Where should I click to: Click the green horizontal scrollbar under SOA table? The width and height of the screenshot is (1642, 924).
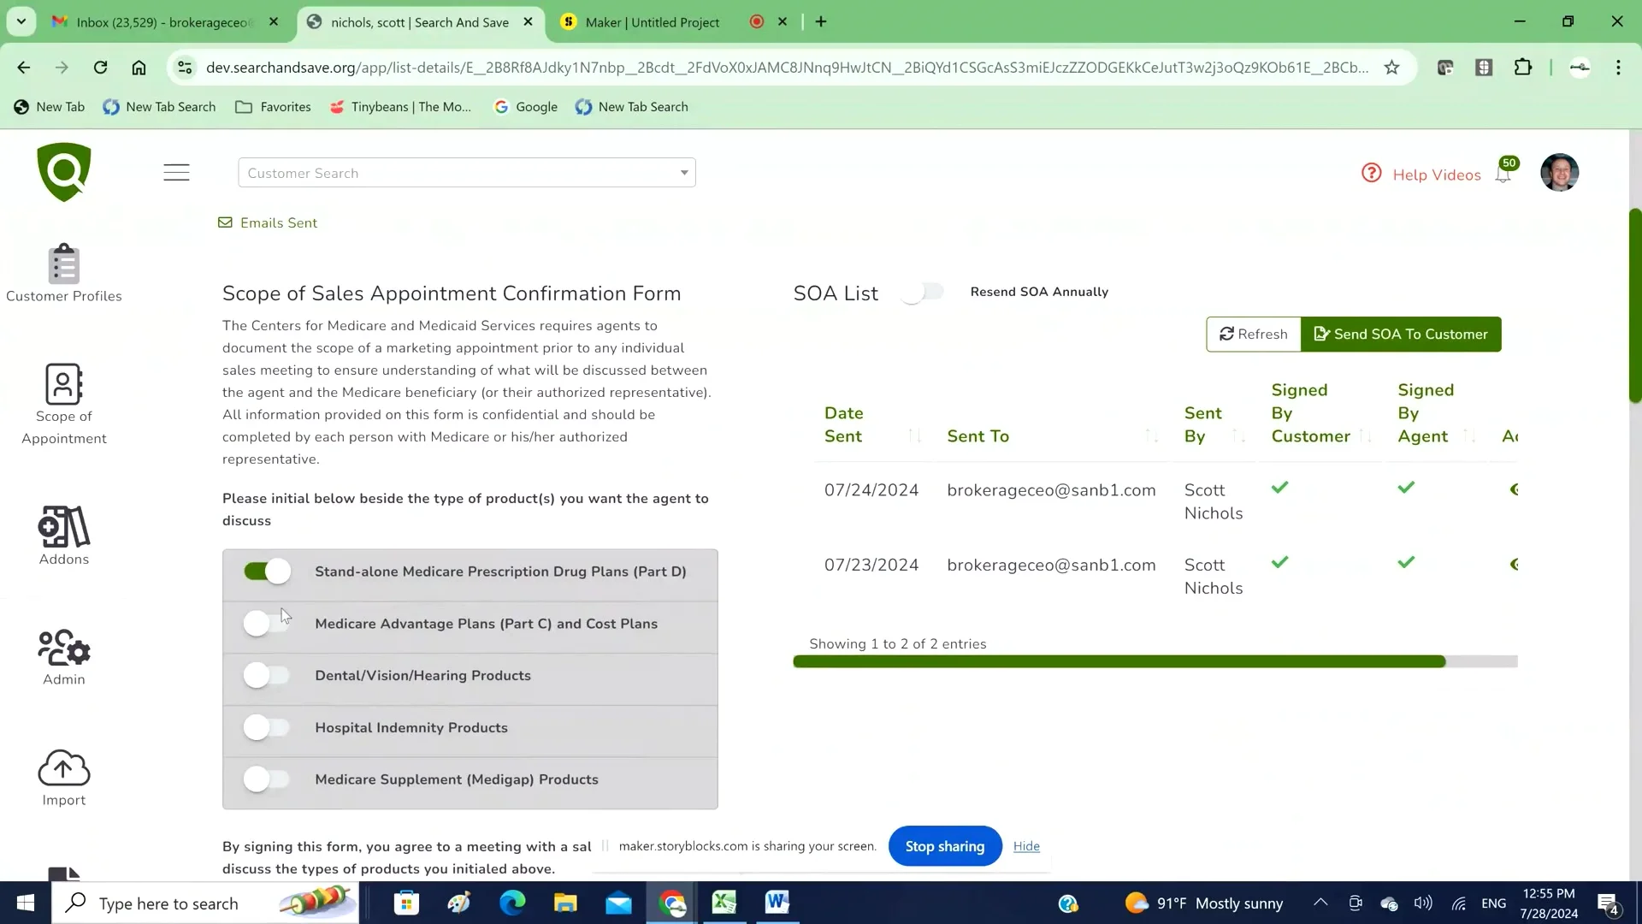1119,661
